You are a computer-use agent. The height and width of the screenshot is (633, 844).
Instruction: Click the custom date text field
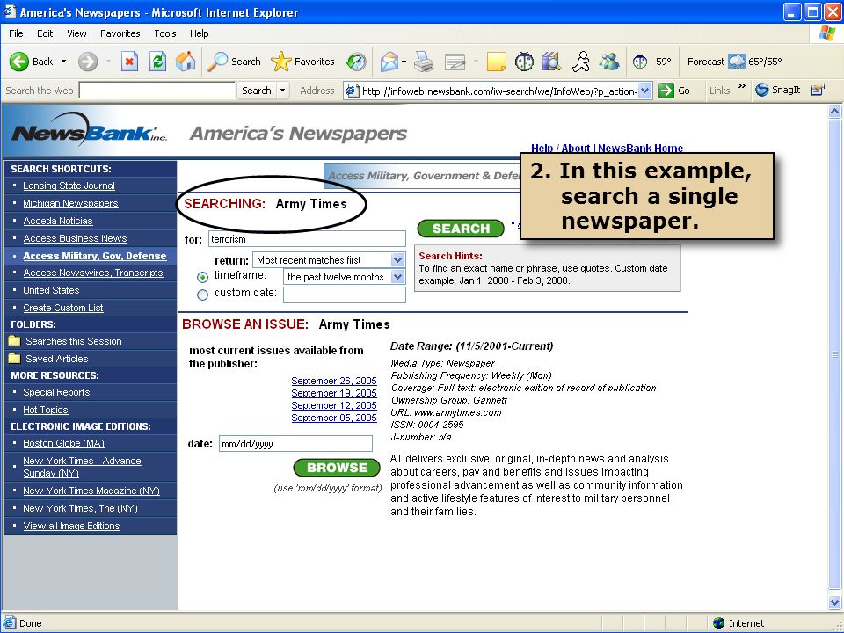(345, 295)
